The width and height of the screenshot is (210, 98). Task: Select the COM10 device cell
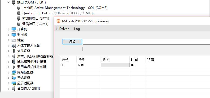pyautogui.click(x=89, y=65)
